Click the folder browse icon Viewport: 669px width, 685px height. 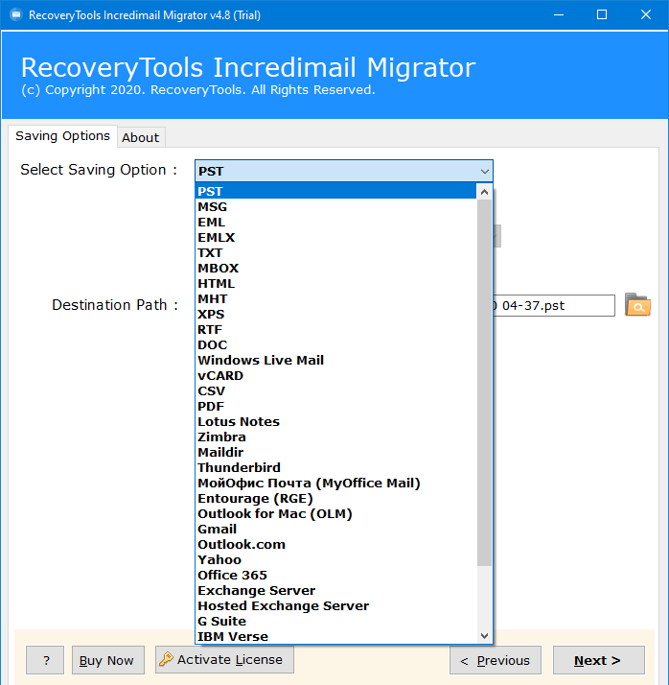[637, 304]
